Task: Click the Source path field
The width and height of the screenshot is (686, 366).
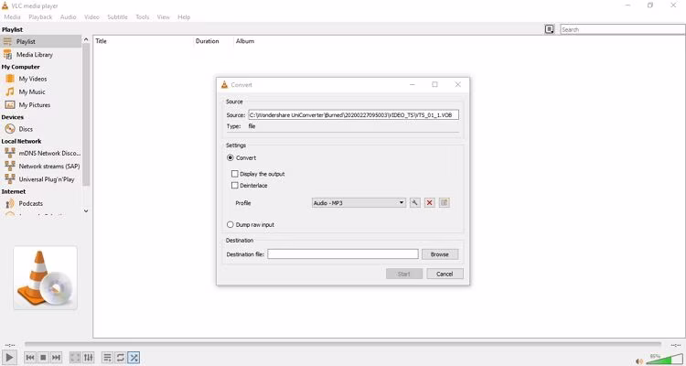Action: (x=353, y=115)
